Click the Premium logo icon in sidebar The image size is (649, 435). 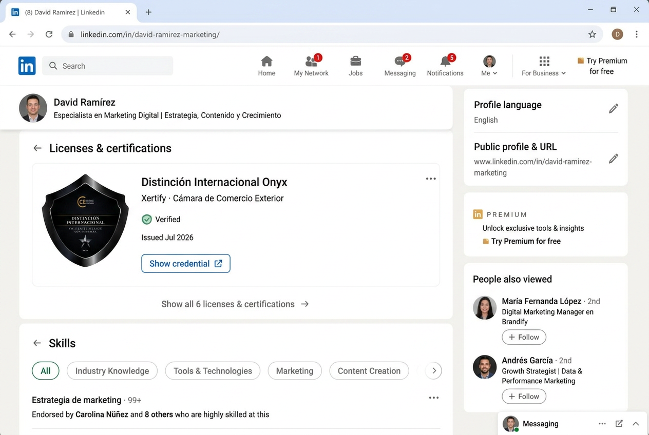478,214
